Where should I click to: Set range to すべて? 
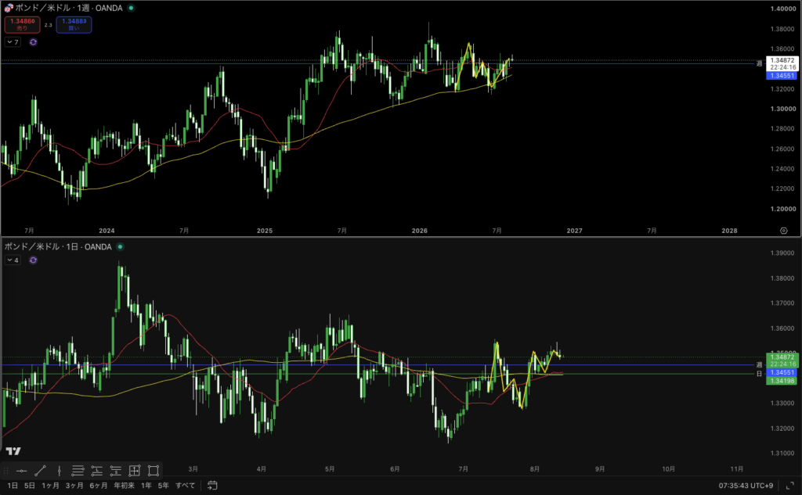tap(185, 486)
